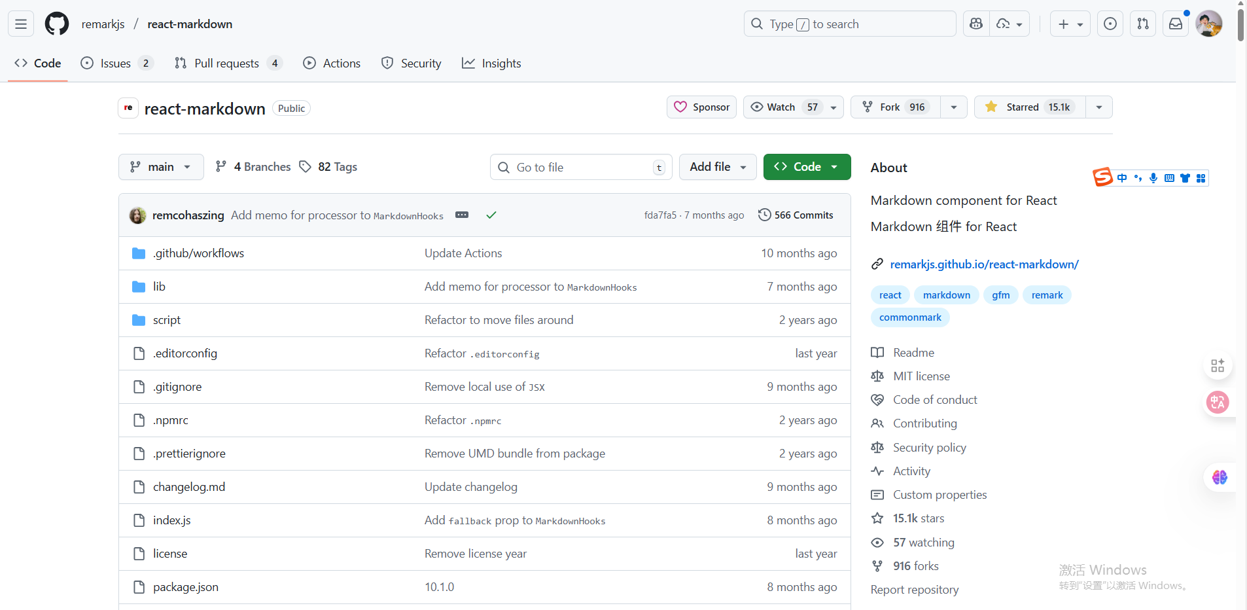Screen dimensions: 1247x610
Task: Open Copilot chat icon
Action: (x=976, y=24)
